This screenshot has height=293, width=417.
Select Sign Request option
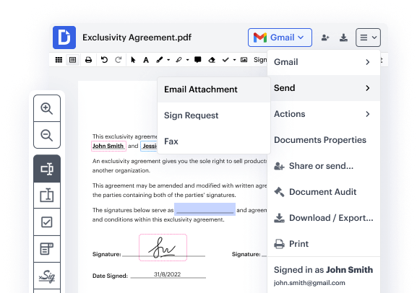(214, 115)
